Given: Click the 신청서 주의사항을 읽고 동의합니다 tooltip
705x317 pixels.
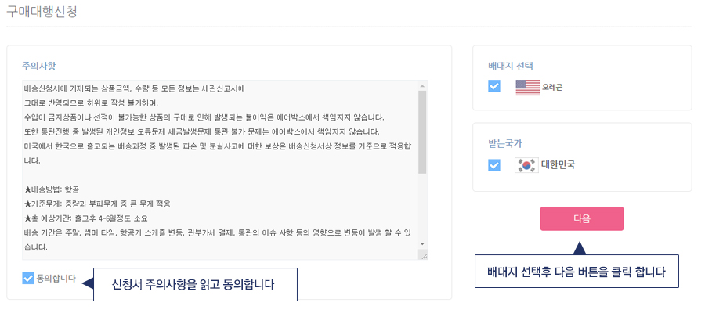Looking at the screenshot, I should (195, 285).
